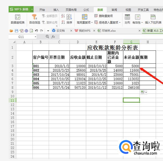Viewport: 163px width, 161px height.
Task: Open sort and filter group dialog launcher
Action: [57, 26]
